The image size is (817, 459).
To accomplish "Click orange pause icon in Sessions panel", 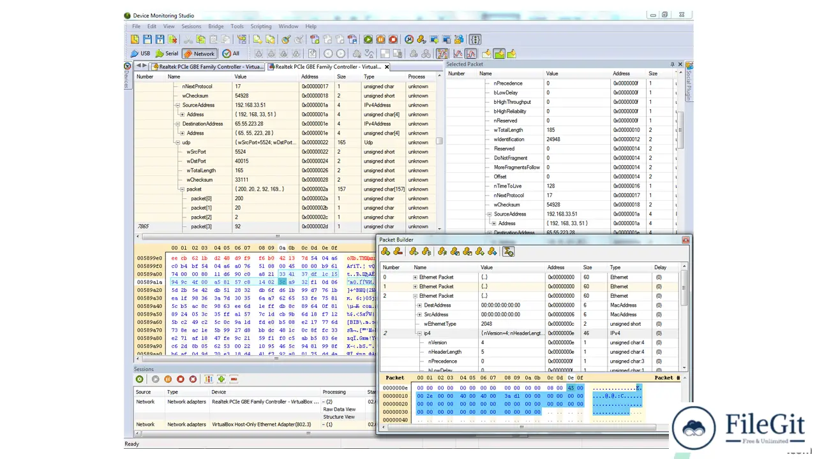I will 168,379.
